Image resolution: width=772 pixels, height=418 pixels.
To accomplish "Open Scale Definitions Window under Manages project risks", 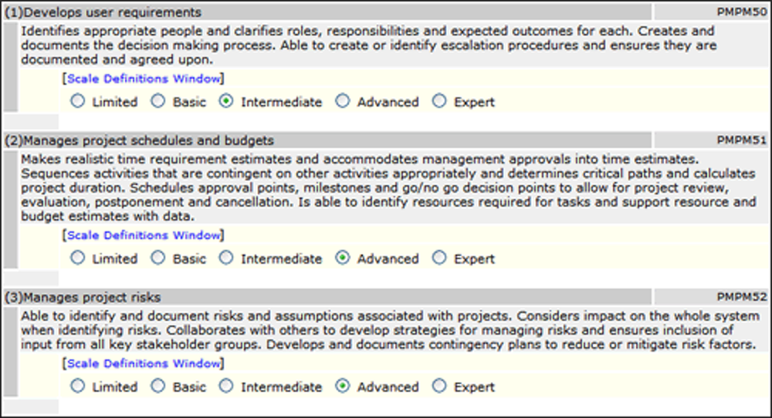I will [144, 363].
